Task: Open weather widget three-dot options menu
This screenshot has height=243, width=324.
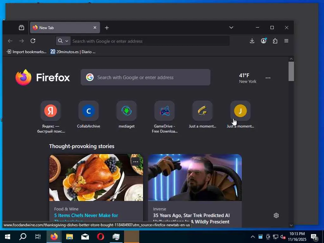Action: (x=268, y=78)
